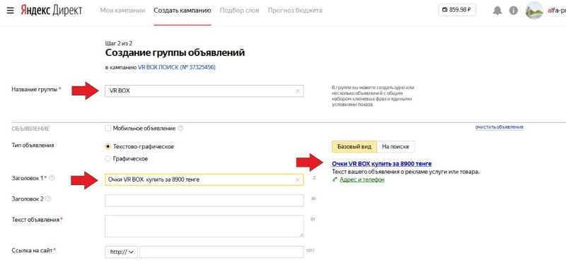Click the Шаг 2 из 2 text
566x265 pixels.
tap(119, 43)
